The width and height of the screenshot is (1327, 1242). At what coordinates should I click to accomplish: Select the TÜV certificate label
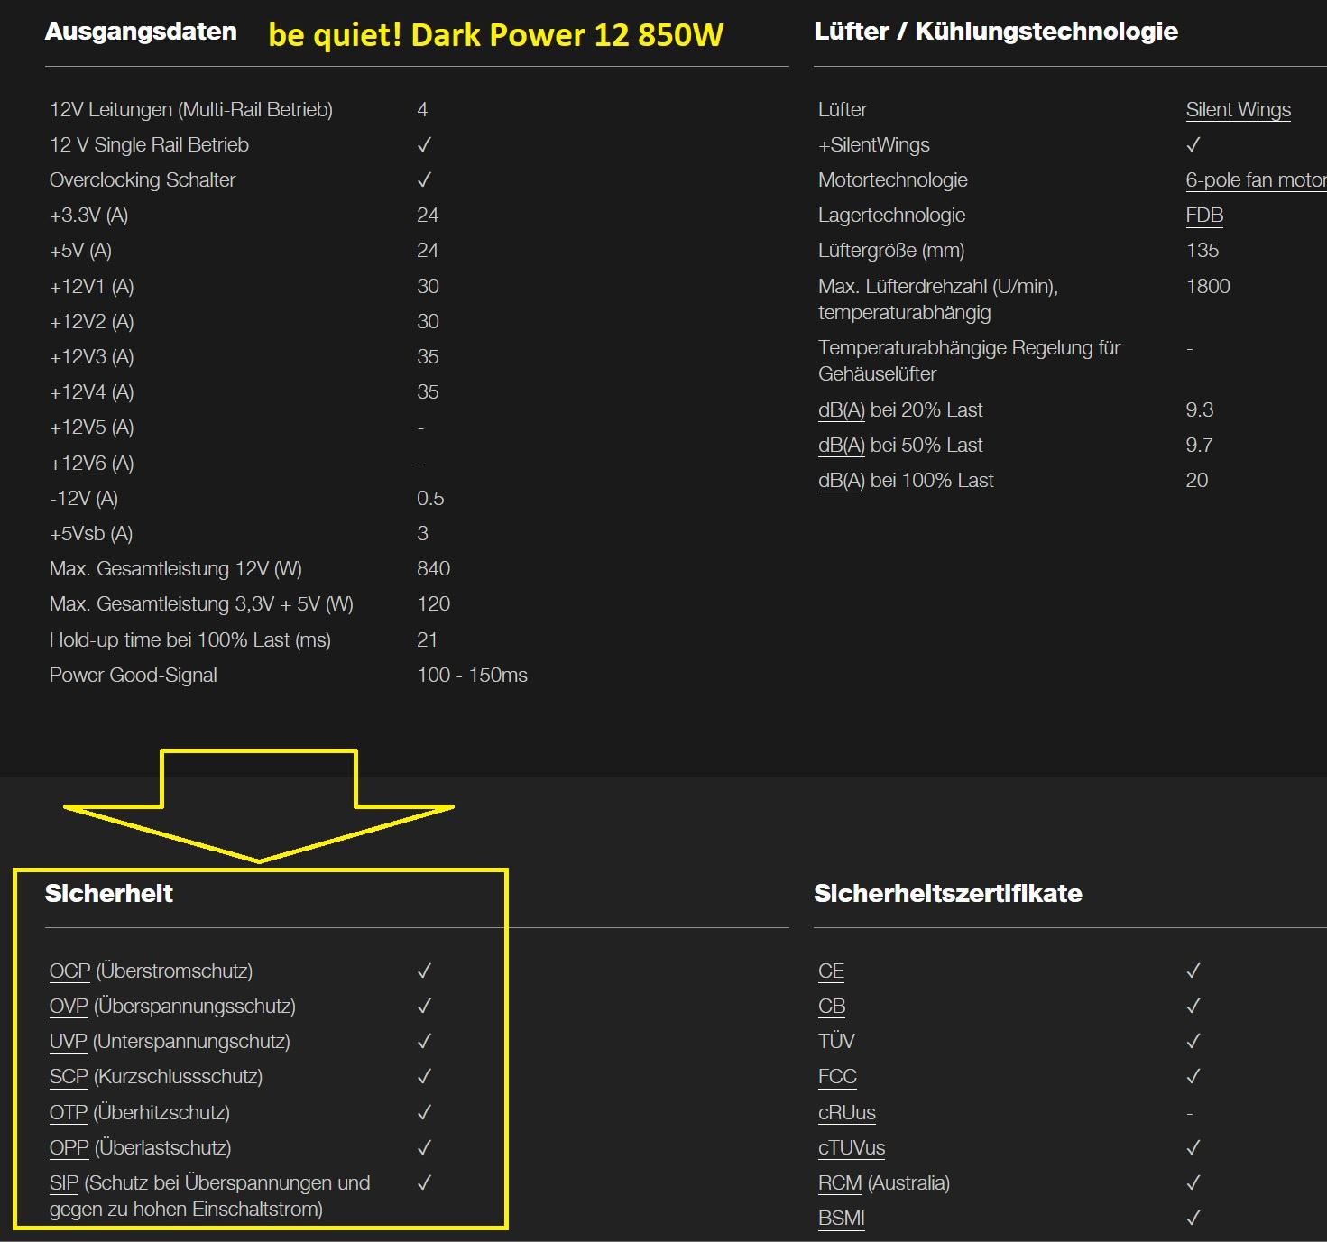click(x=836, y=1042)
